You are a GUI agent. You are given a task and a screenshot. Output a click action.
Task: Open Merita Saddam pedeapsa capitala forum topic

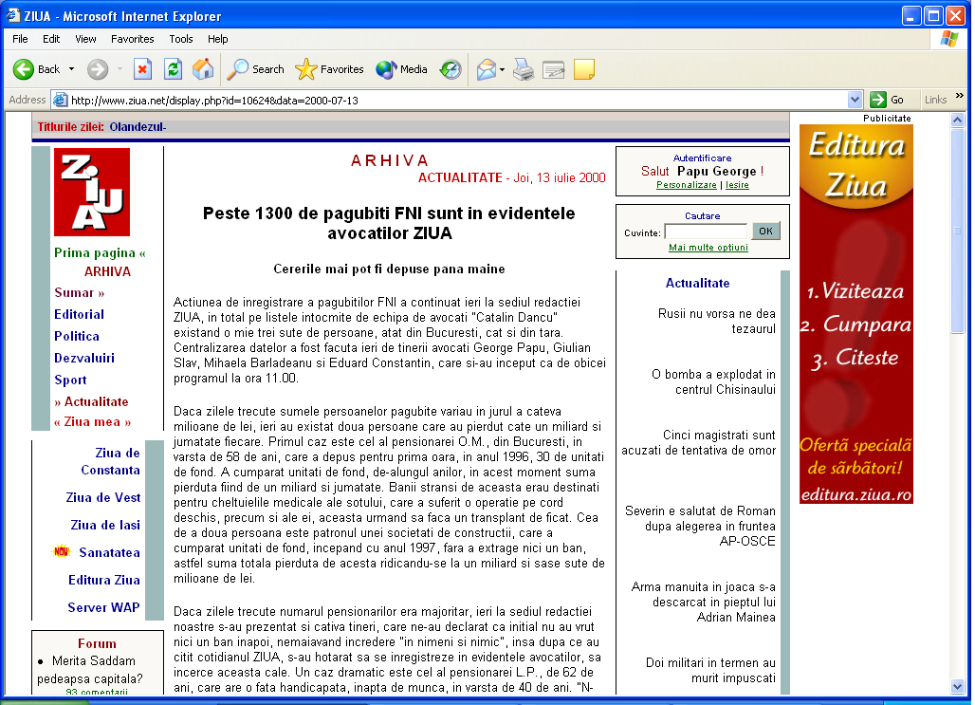[89, 670]
